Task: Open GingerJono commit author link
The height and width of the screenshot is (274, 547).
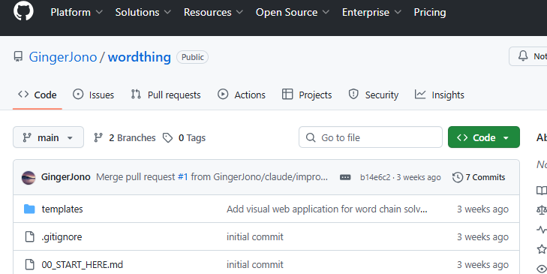Action: pos(65,177)
